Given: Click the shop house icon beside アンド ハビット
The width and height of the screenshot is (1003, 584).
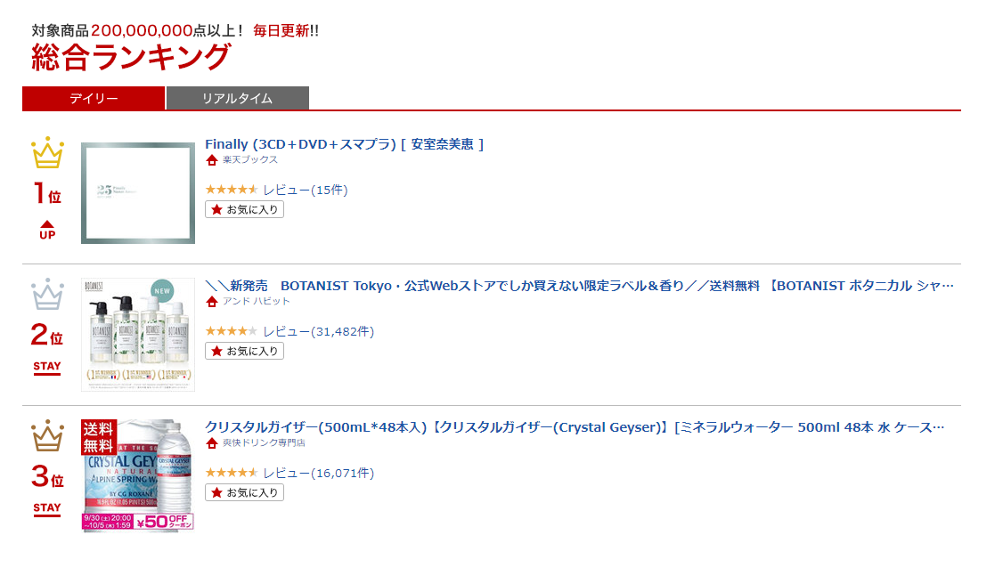Looking at the screenshot, I should (x=212, y=302).
